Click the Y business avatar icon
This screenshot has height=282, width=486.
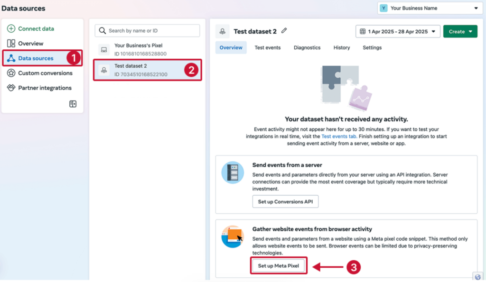pos(383,8)
